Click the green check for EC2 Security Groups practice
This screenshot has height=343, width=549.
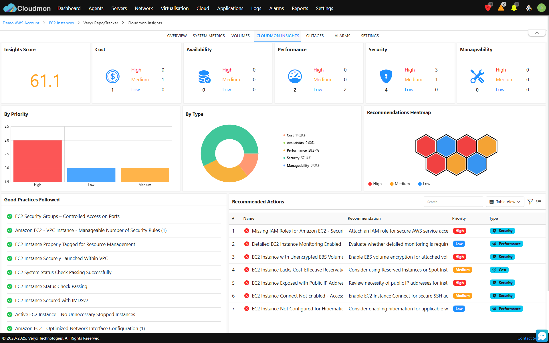coord(9,217)
